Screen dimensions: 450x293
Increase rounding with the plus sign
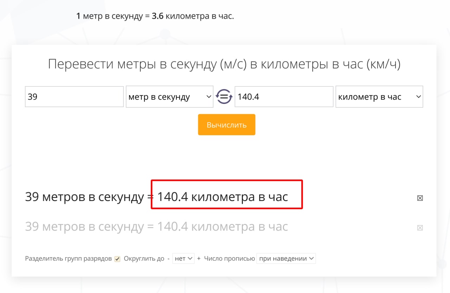pos(199,259)
